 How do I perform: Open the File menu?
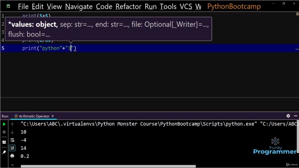tap(23, 7)
